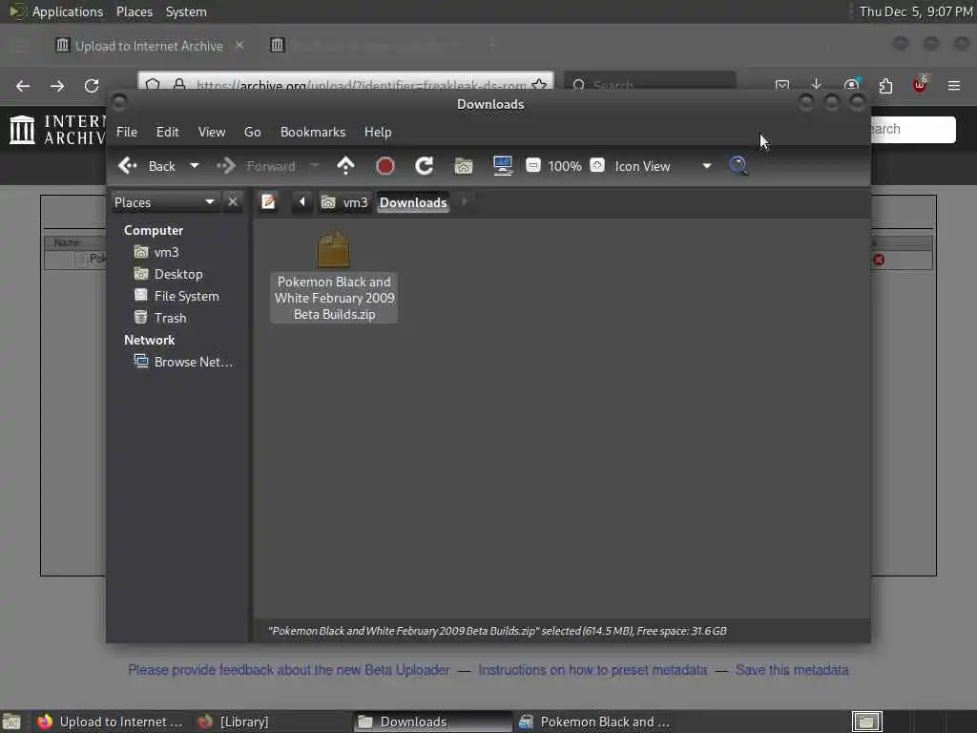
Task: Open Trash in the sidebar
Action: pos(170,318)
